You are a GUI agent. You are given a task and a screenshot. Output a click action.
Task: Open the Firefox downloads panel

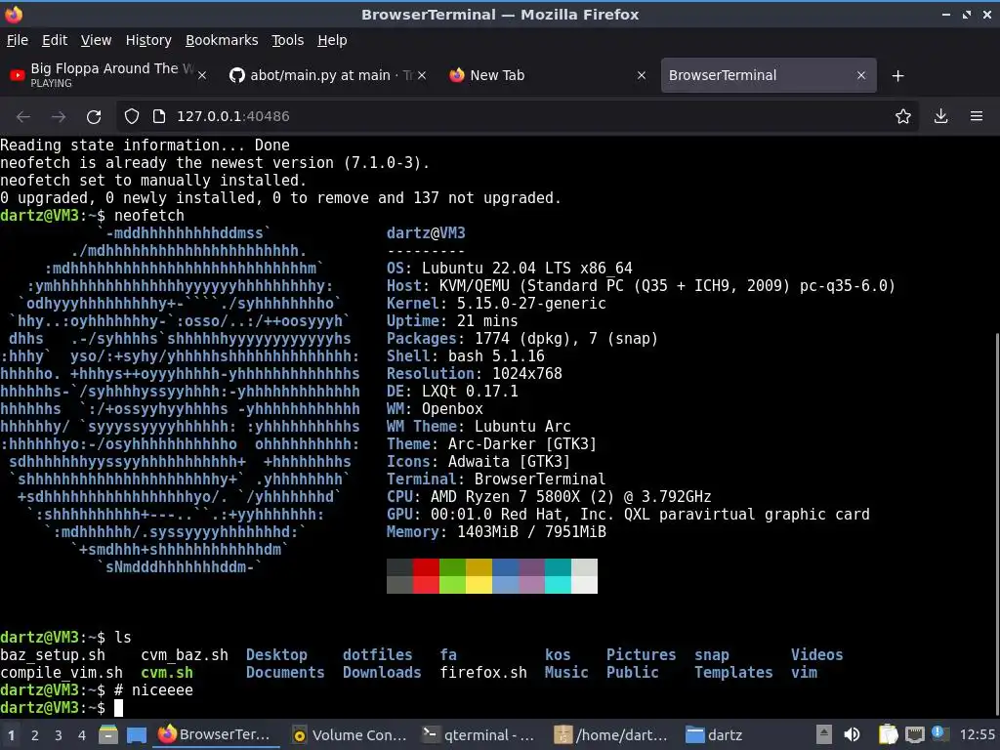[x=940, y=116]
